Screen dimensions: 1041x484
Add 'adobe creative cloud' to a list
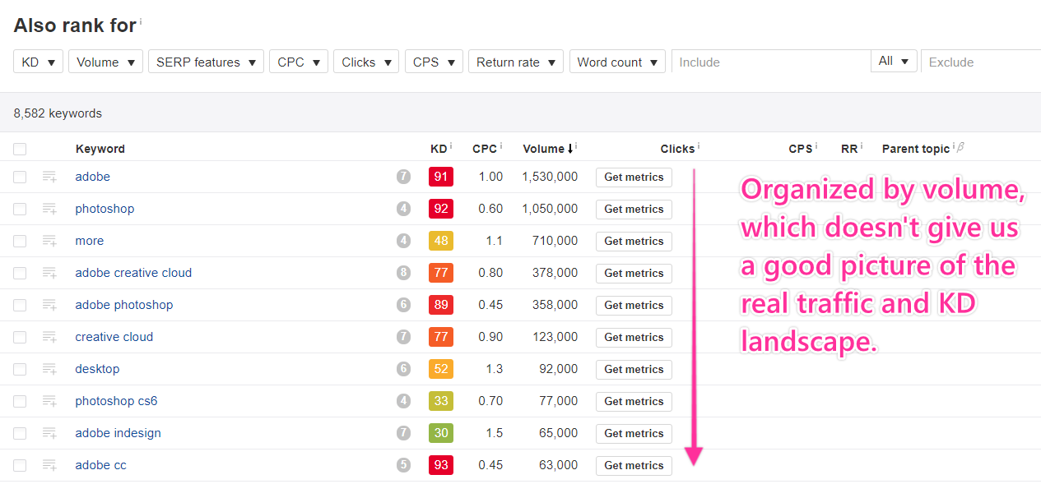(49, 273)
